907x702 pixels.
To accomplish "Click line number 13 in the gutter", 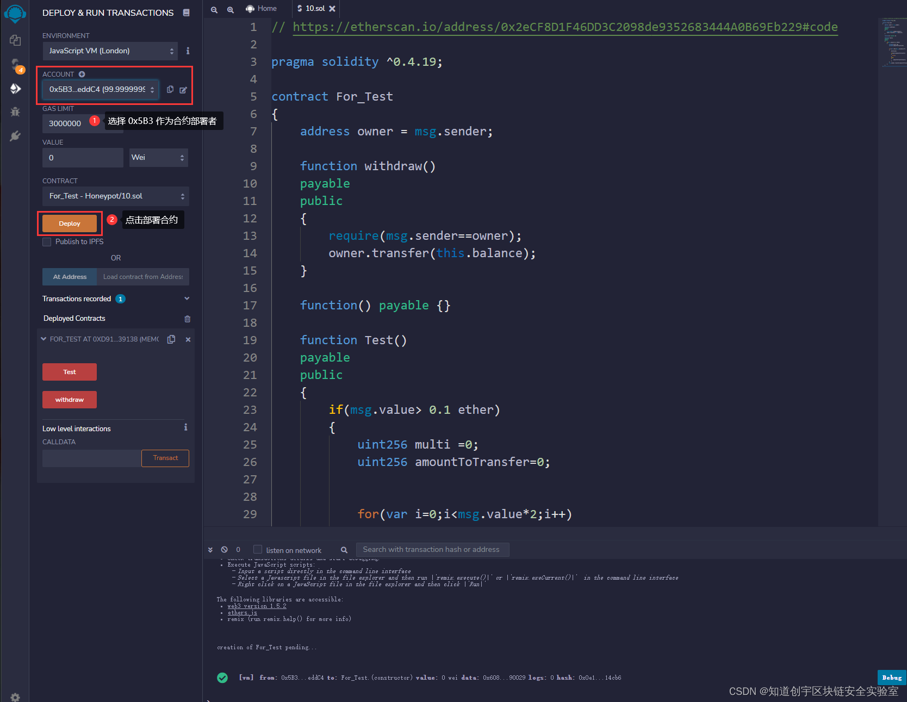I will (250, 236).
